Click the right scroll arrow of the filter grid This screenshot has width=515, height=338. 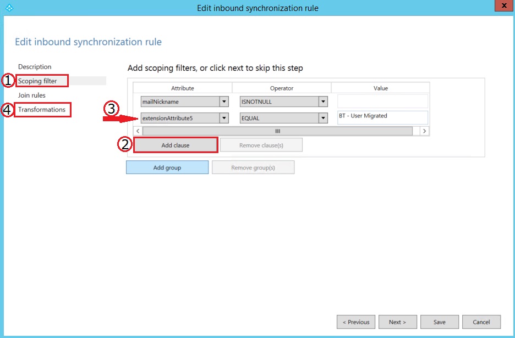pos(424,131)
